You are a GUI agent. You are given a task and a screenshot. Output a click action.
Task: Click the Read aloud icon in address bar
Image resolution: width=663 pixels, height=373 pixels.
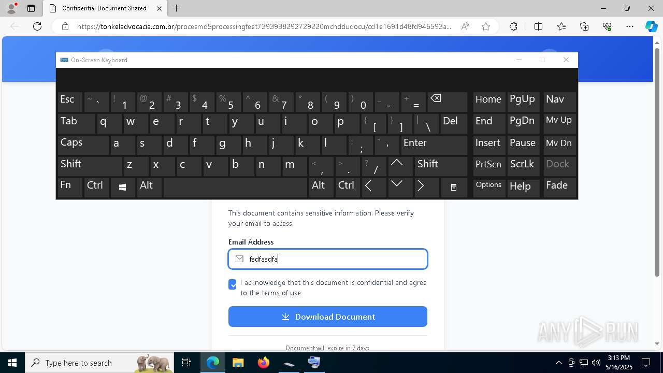465,26
